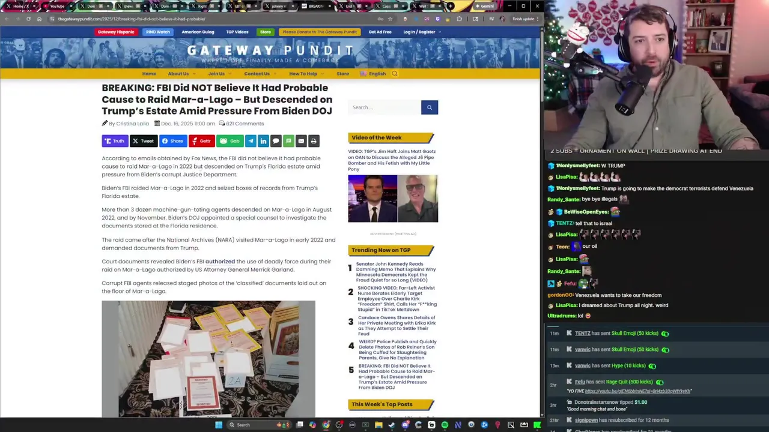Open Spotify from the taskbar
The width and height of the screenshot is (769, 432).
pyautogui.click(x=445, y=425)
